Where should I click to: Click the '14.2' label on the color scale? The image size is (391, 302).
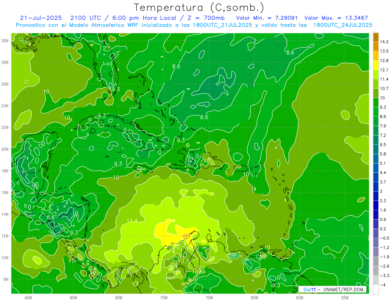pyautogui.click(x=384, y=42)
